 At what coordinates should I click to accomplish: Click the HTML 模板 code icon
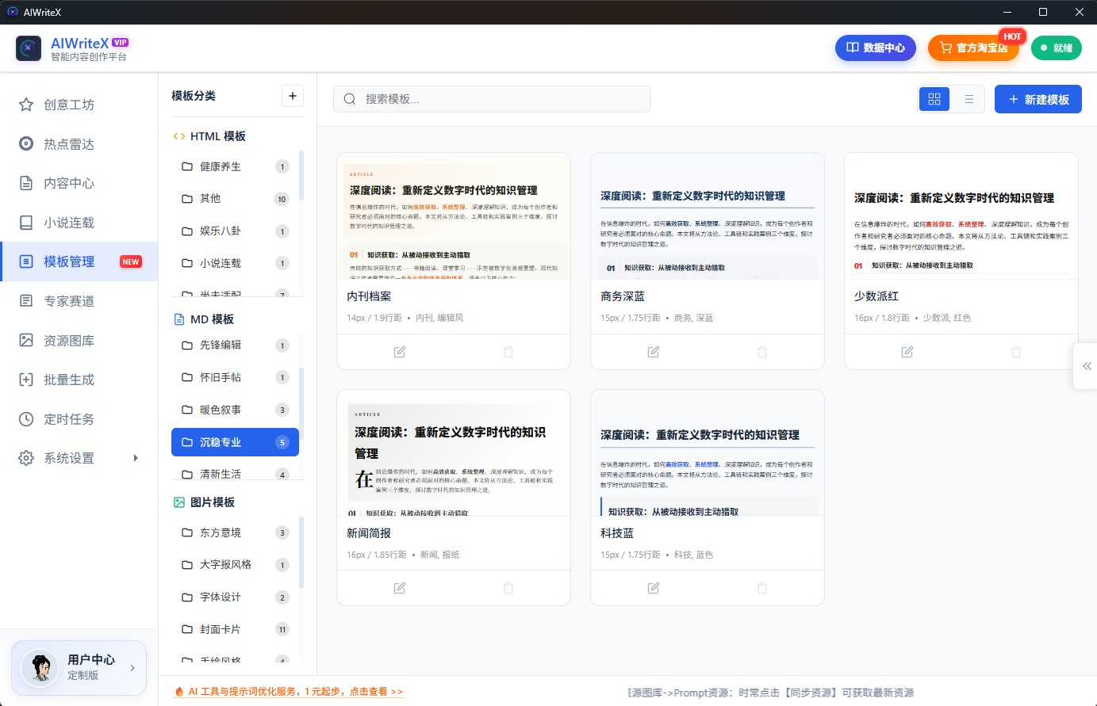pos(179,136)
